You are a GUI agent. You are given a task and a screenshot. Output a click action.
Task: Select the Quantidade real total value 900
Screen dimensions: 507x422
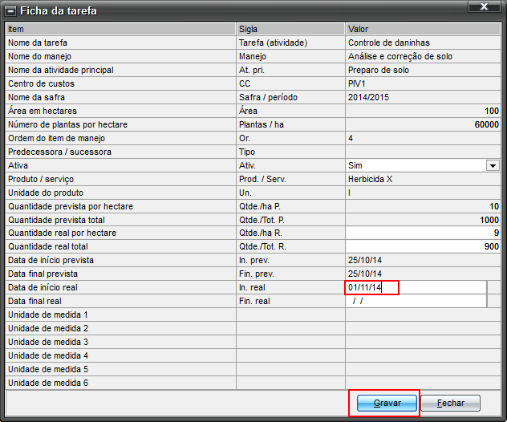422,246
